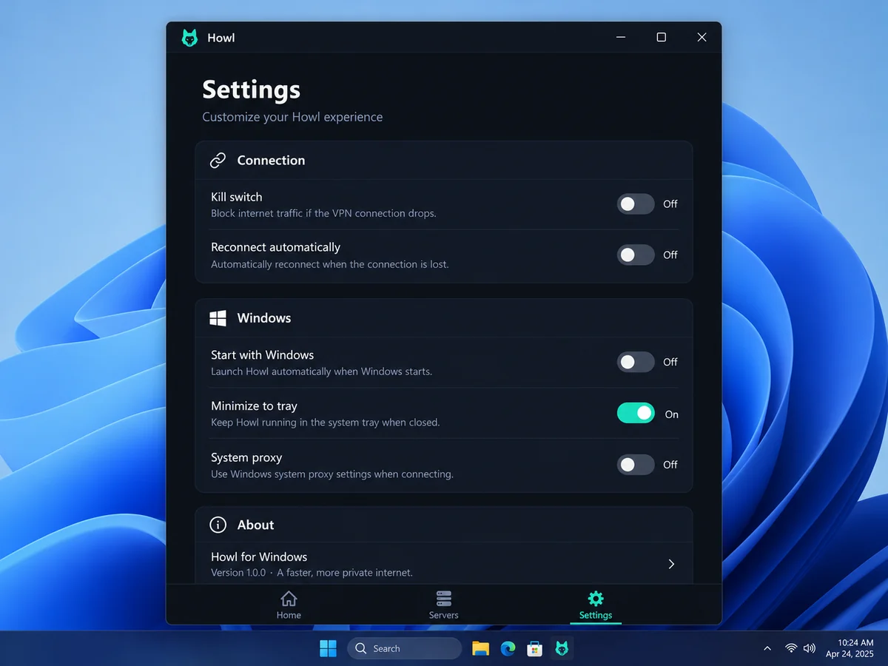Screen dimensions: 888x666
Task: Enable Start with Windows toggle
Action: [636, 362]
